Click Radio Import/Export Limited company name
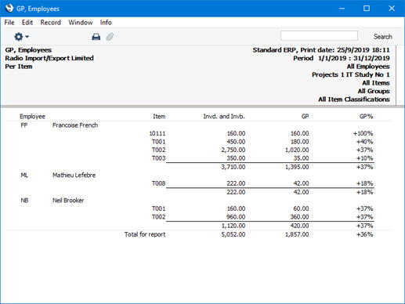 49,58
